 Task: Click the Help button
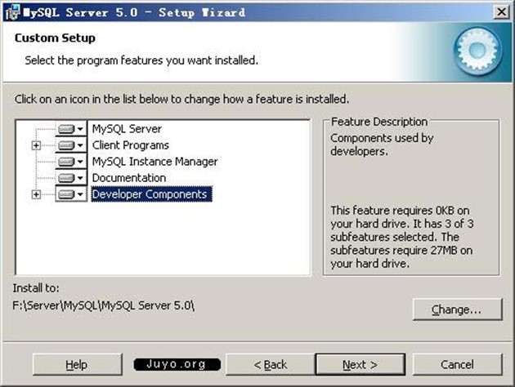(76, 364)
